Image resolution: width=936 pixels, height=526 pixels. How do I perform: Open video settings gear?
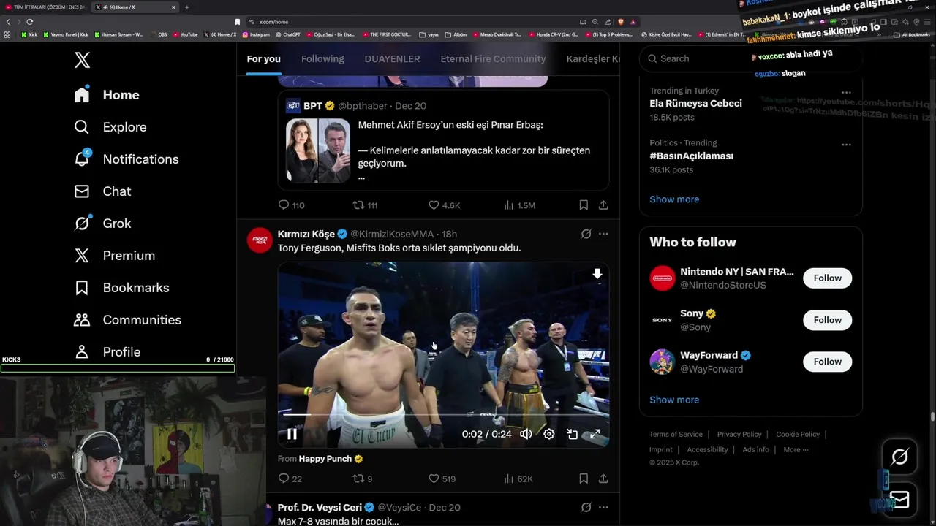(x=549, y=434)
